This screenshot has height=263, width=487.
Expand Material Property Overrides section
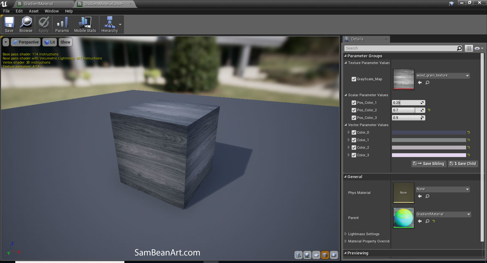click(x=345, y=241)
